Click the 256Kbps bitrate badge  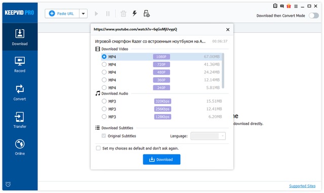click(x=163, y=109)
